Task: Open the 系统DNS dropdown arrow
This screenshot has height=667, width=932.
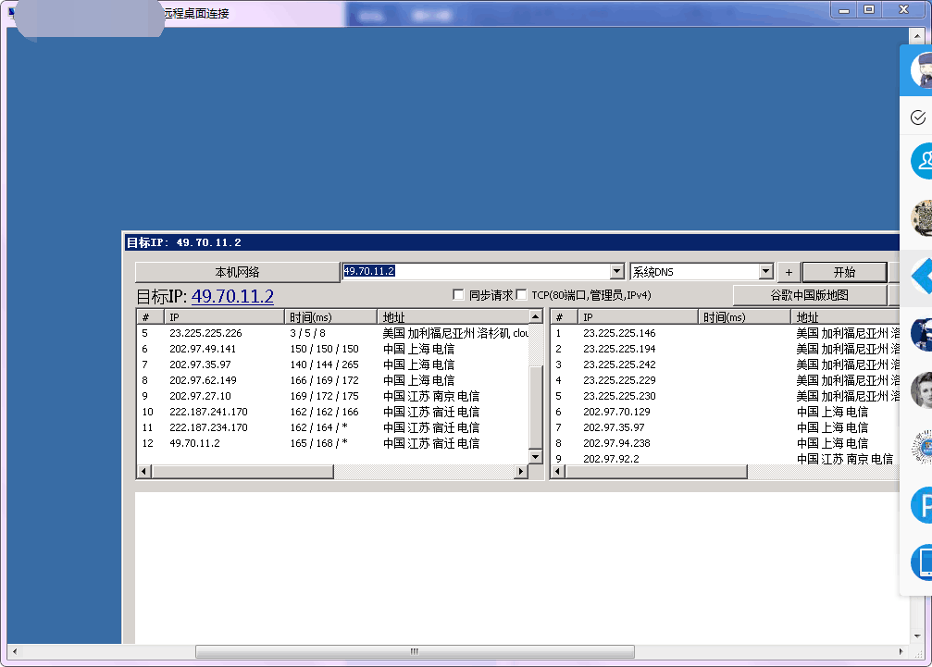Action: [765, 271]
